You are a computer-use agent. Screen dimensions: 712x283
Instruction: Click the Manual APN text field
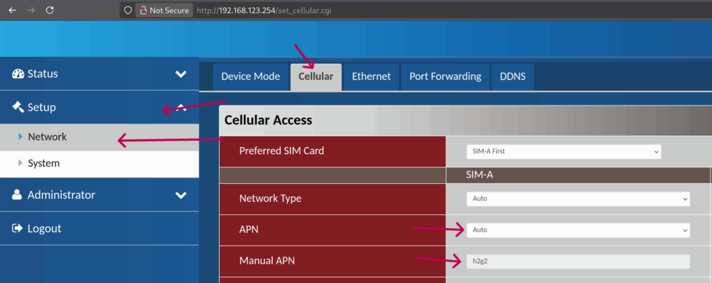pyautogui.click(x=578, y=261)
